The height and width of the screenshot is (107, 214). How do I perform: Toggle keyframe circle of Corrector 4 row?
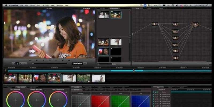point(153,101)
